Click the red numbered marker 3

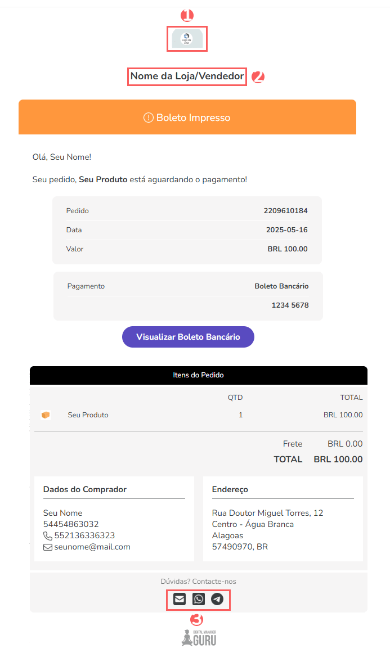[x=196, y=619]
